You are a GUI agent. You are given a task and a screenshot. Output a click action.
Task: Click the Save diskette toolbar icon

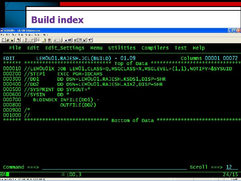[12, 40]
